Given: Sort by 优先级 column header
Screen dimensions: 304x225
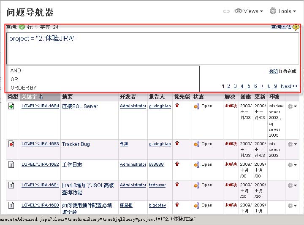Looking at the screenshot, I should 182,97.
